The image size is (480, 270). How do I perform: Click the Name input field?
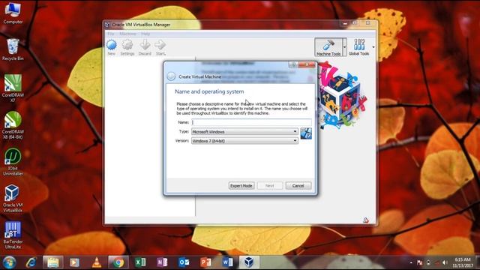pyautogui.click(x=251, y=122)
